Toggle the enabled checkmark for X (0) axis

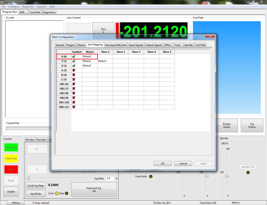coord(74,57)
